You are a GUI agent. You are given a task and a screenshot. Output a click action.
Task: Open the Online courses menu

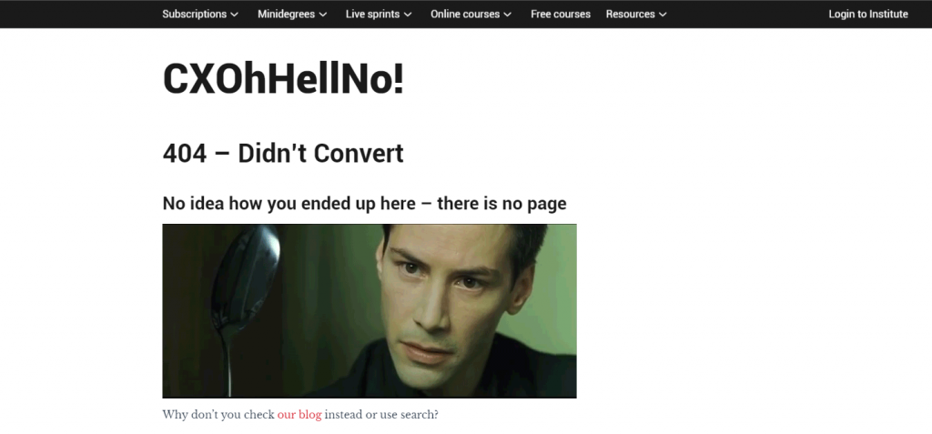(471, 15)
